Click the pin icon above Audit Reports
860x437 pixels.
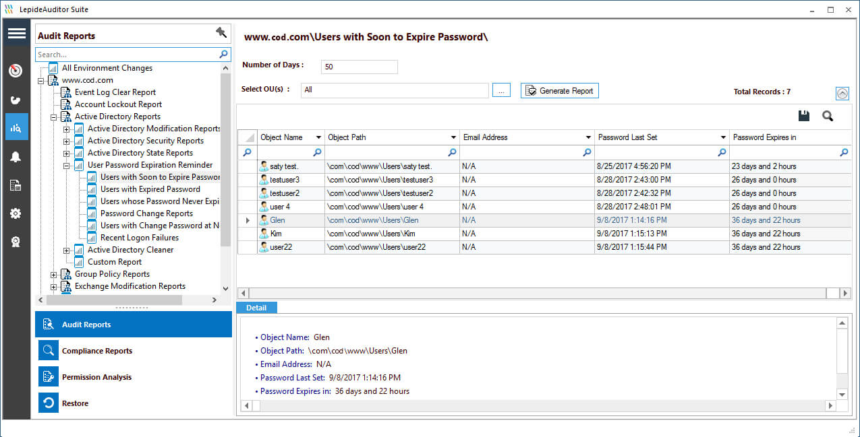221,32
